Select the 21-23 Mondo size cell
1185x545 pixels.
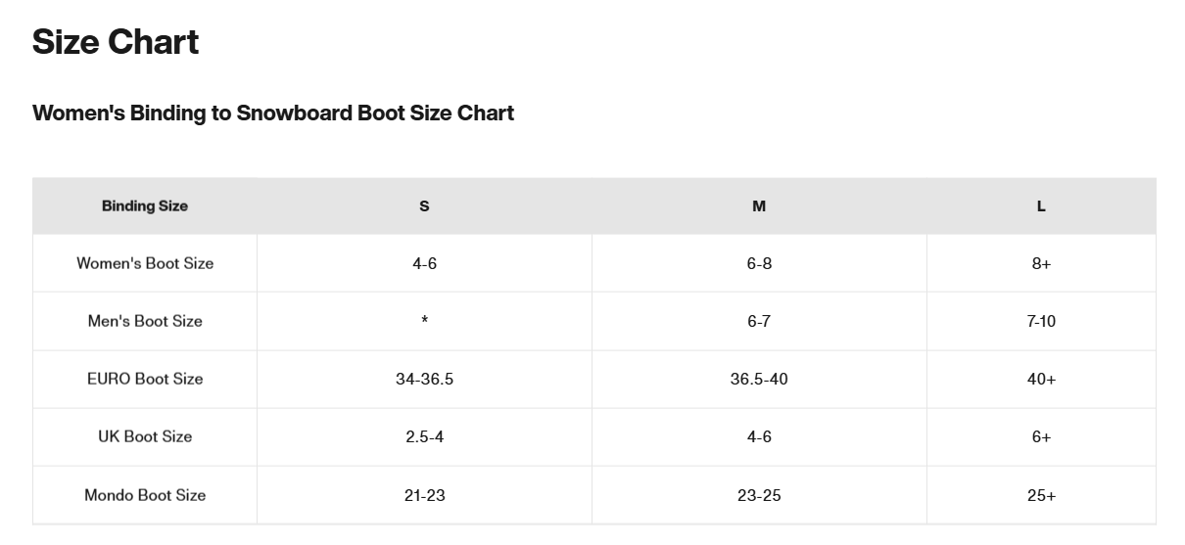tap(424, 495)
